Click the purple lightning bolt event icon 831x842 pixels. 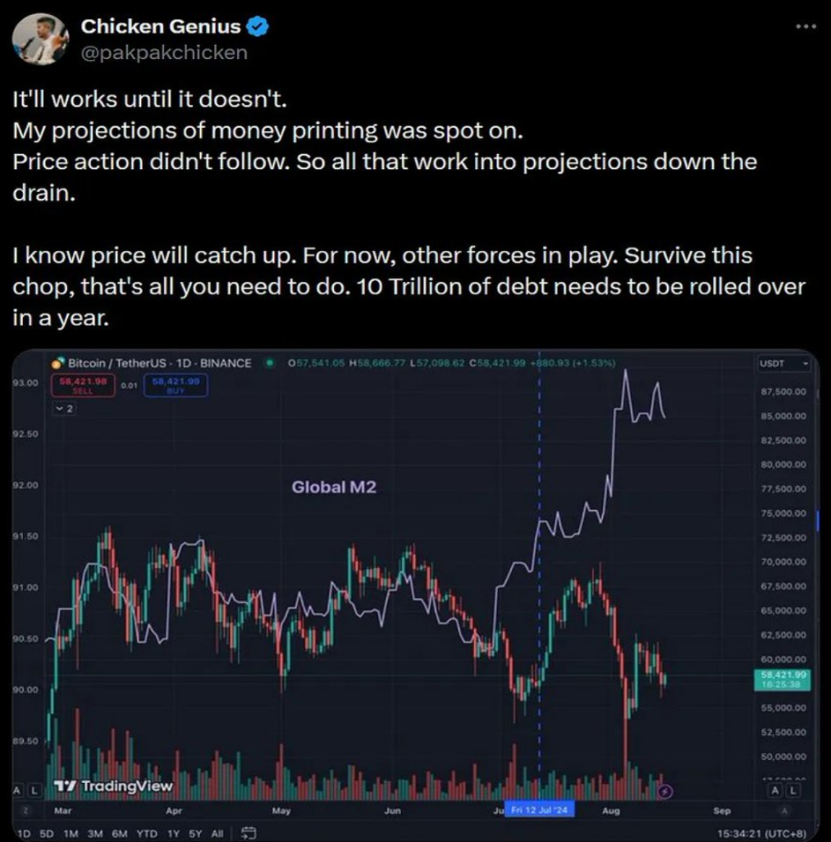666,791
